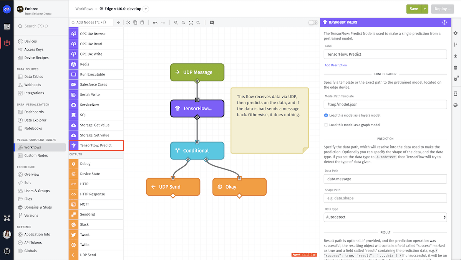Click the upload/export icon in the right rail
461x260 pixels.
(x=456, y=56)
